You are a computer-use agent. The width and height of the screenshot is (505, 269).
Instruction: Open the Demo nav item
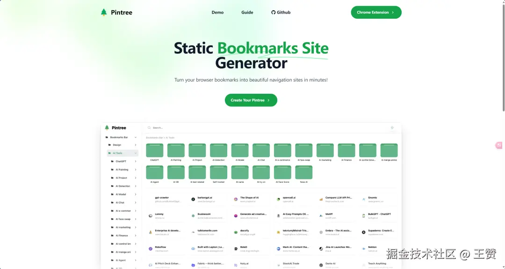[x=217, y=13]
